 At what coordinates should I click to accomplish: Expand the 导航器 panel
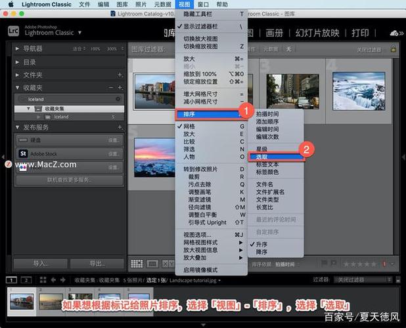17,49
